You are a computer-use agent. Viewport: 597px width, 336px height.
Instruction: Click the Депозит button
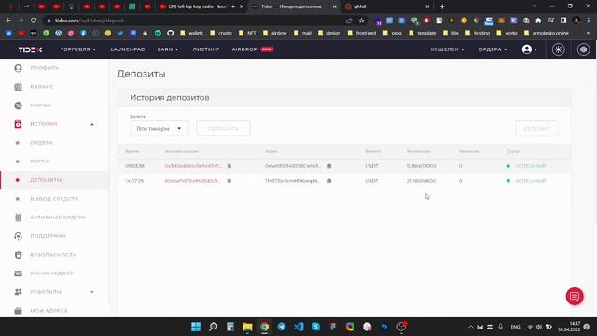click(x=536, y=129)
